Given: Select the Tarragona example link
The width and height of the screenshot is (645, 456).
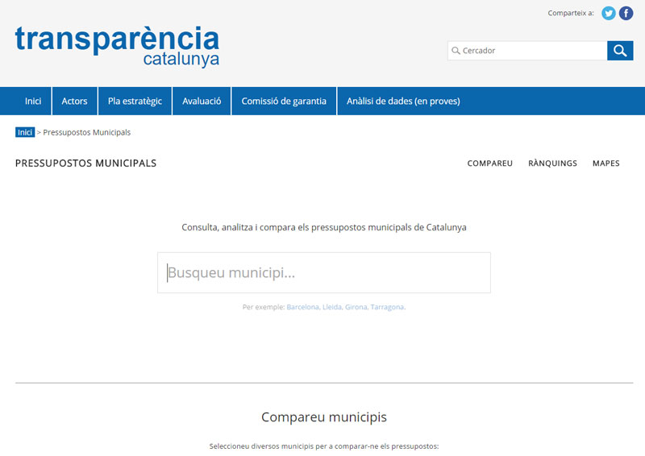Looking at the screenshot, I should coord(387,307).
